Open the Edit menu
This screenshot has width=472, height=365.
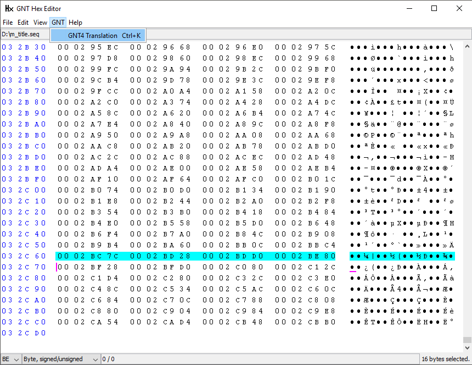click(23, 23)
